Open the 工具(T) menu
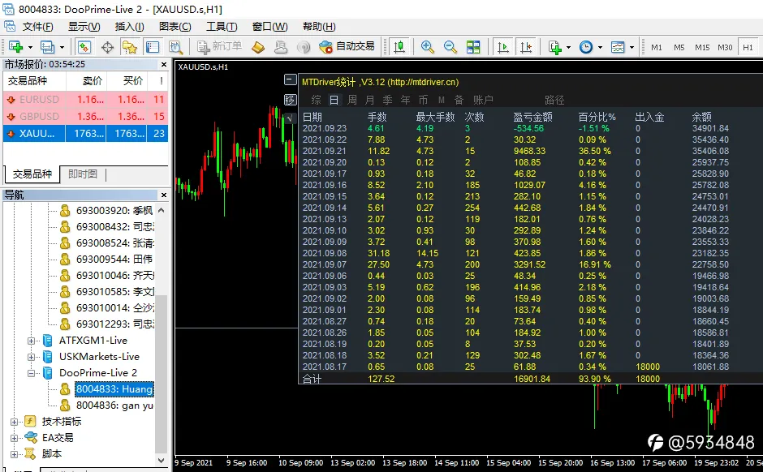 [x=222, y=27]
